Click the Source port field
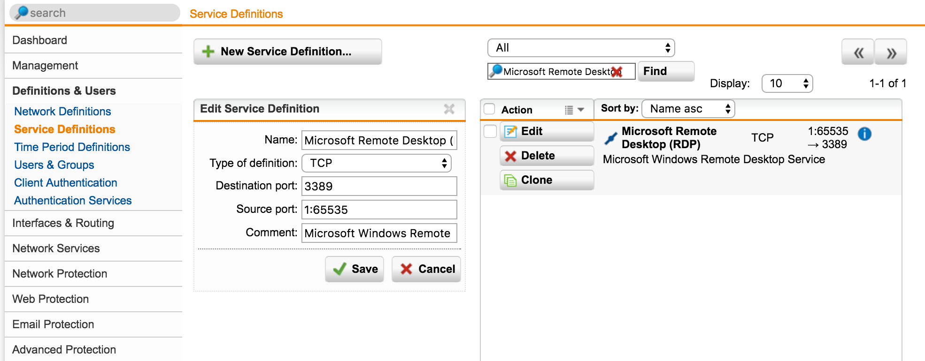925x361 pixels. coord(379,210)
